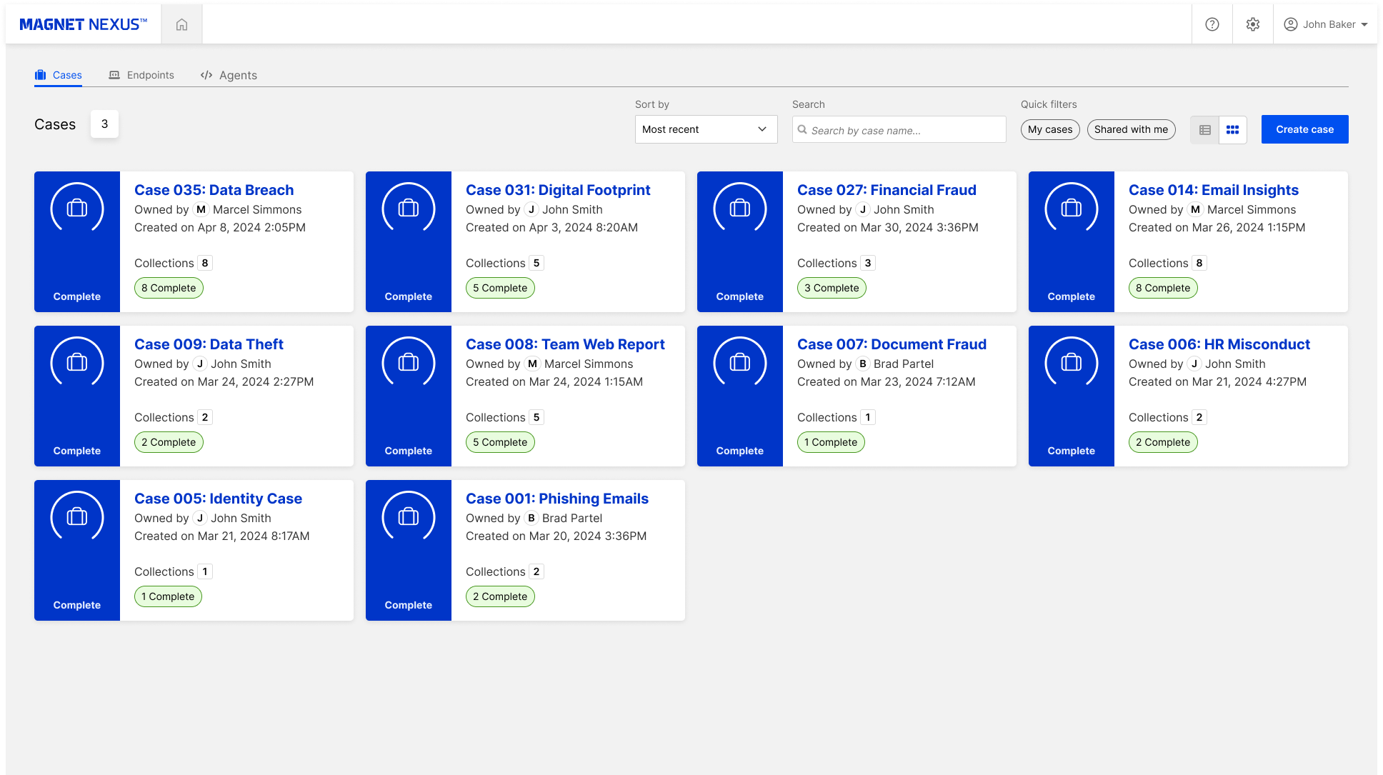Toggle the Shared with me filter
Image resolution: width=1383 pixels, height=775 pixels.
pos(1131,129)
